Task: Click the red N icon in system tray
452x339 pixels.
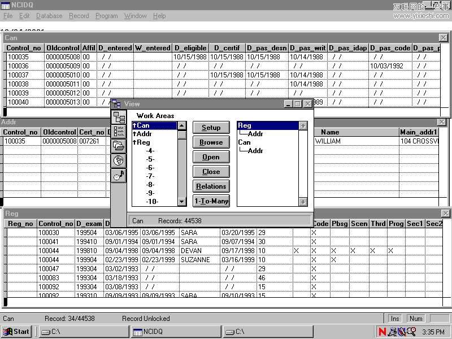Action: (x=383, y=332)
